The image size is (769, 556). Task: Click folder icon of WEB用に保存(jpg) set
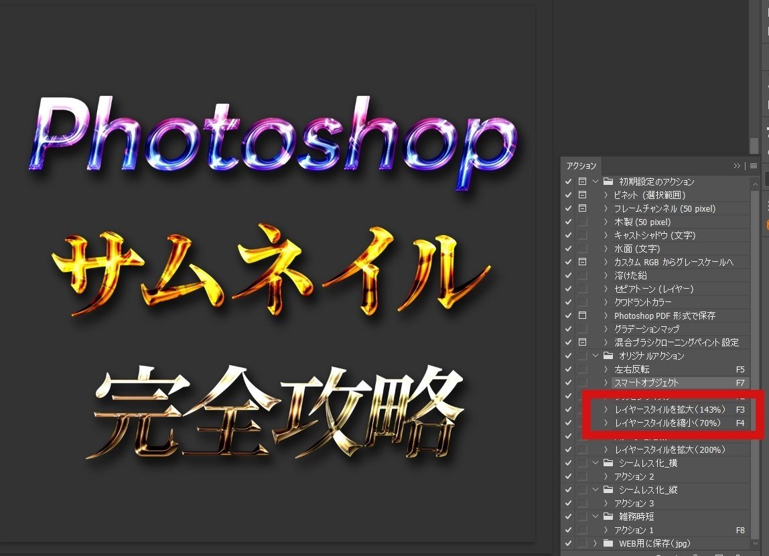[x=608, y=543]
